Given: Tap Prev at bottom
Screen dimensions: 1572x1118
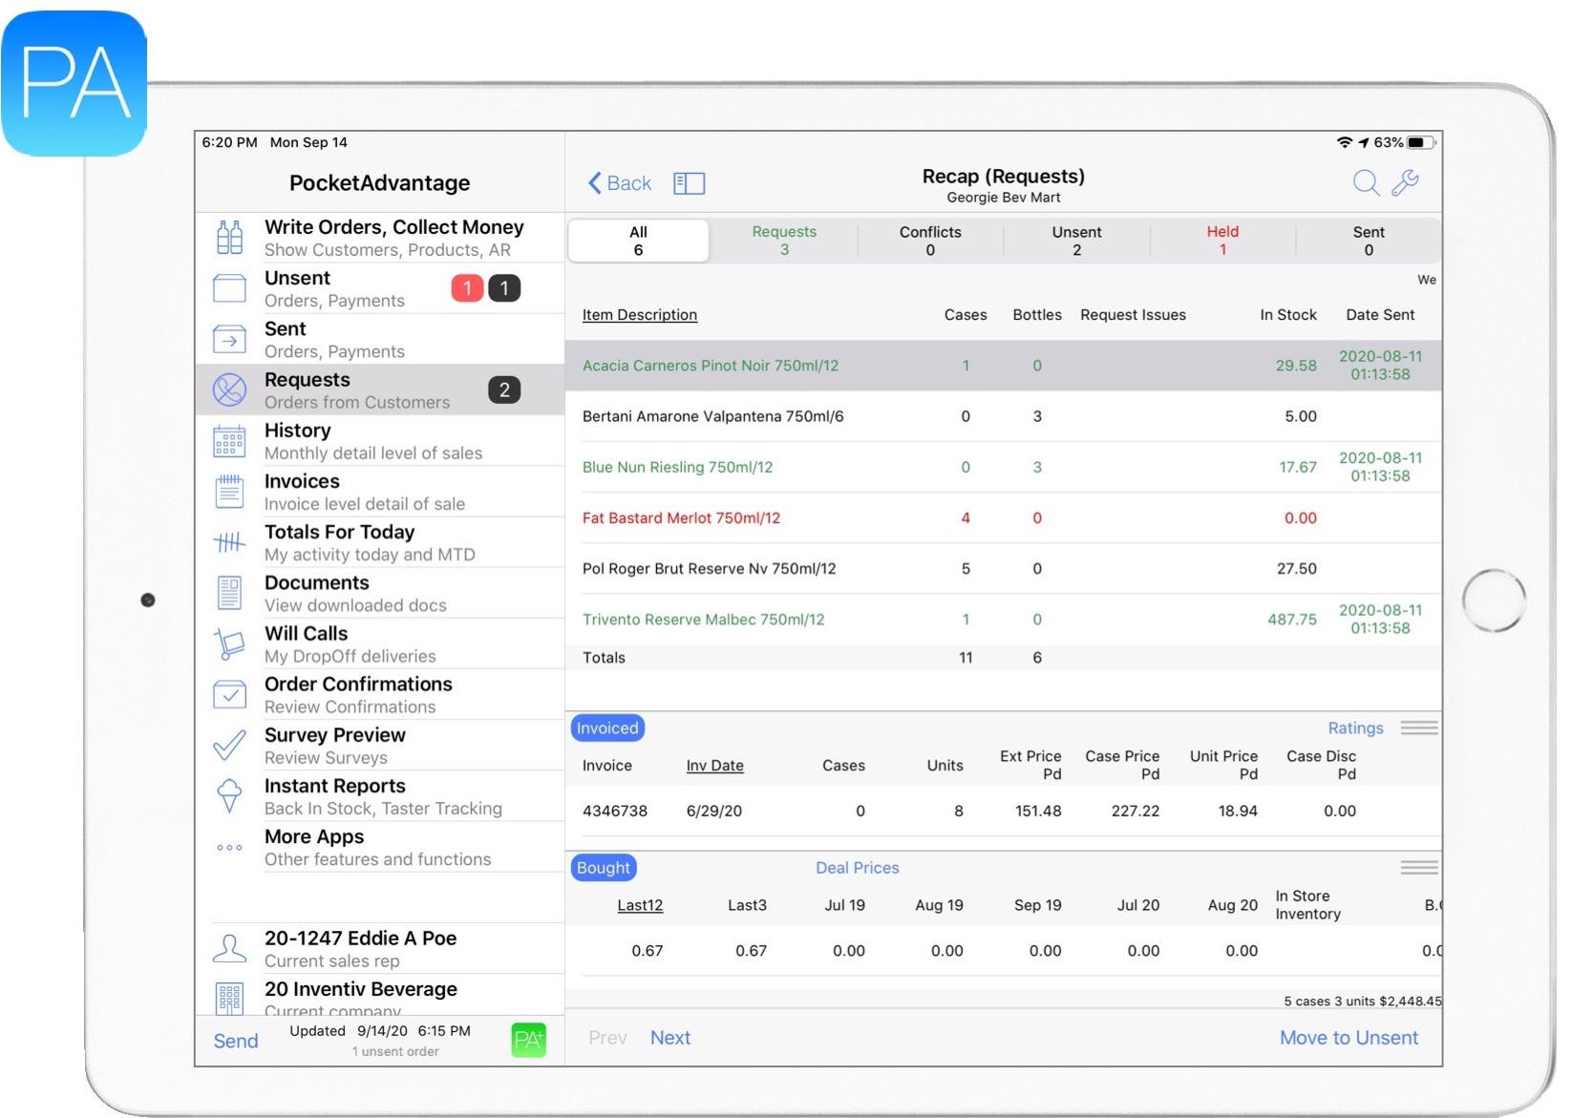Looking at the screenshot, I should (x=607, y=1038).
